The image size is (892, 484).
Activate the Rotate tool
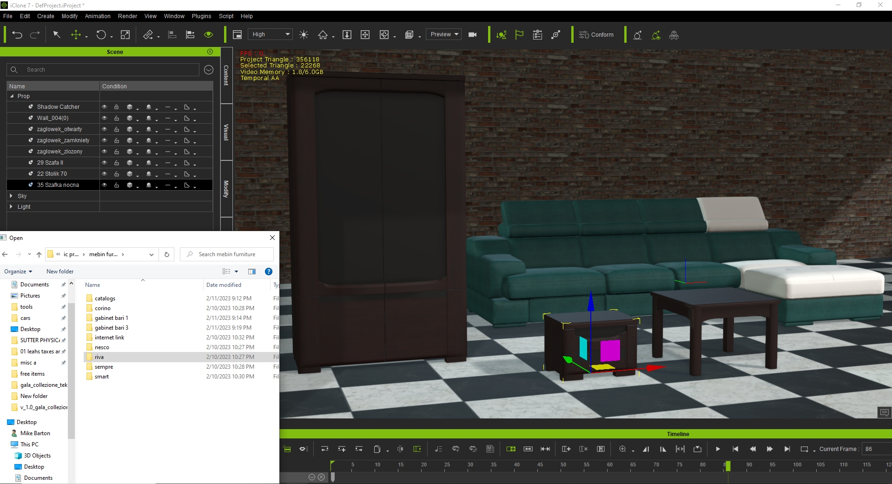101,35
